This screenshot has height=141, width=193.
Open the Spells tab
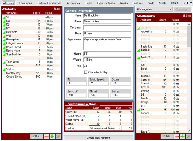pyautogui.click(x=162, y=3)
